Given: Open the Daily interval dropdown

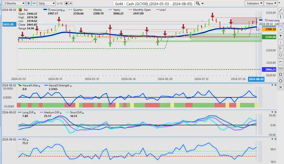Looking at the screenshot, I should pos(47,3).
